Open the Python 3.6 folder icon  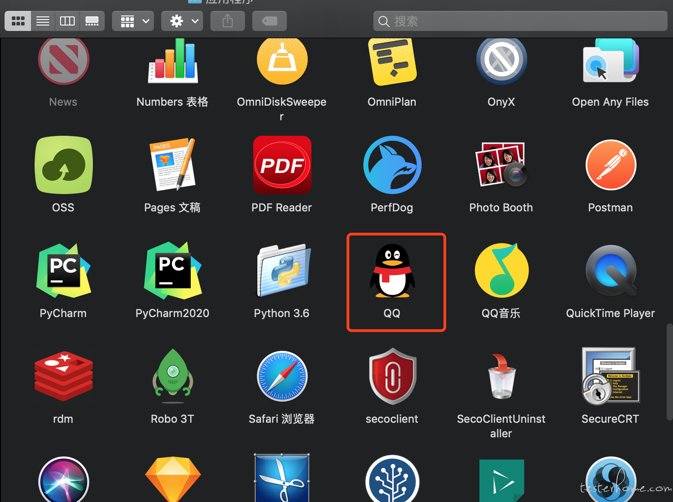[282, 271]
